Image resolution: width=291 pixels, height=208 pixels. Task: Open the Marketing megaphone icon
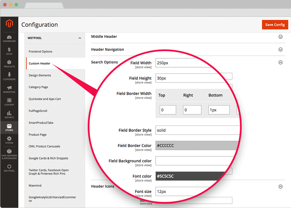9,88
